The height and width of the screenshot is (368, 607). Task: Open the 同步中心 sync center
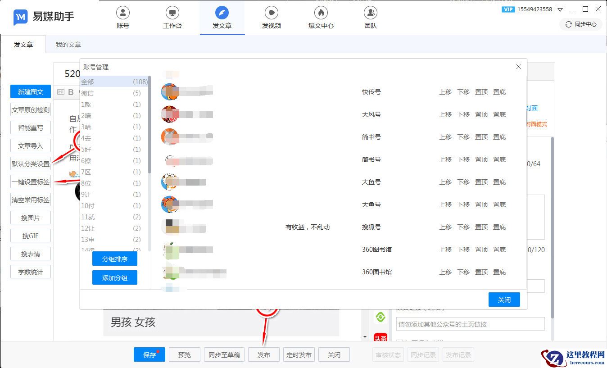coord(581,24)
